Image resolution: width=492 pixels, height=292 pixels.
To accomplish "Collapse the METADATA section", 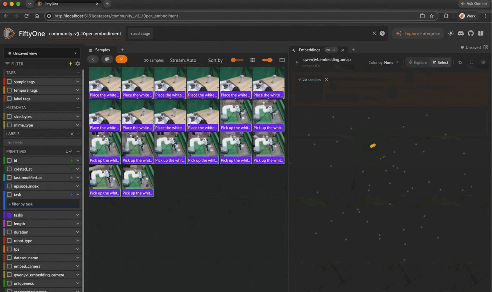I will [78, 108].
